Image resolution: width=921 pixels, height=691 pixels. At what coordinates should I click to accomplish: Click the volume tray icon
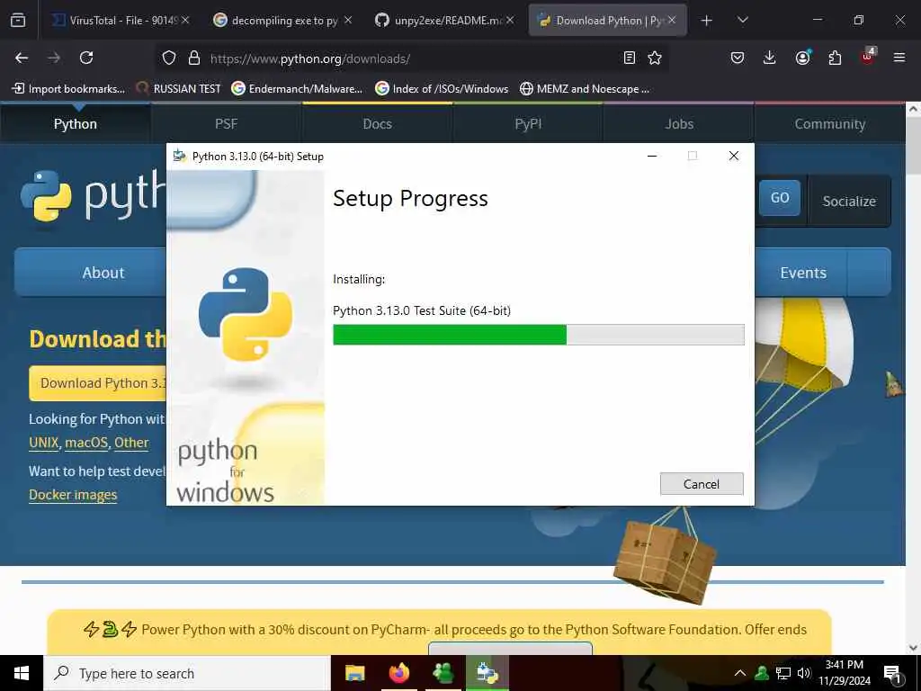click(804, 673)
